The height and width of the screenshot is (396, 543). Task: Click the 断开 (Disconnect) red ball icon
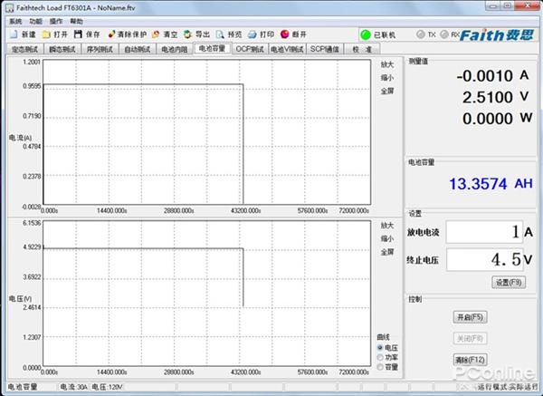coord(285,34)
